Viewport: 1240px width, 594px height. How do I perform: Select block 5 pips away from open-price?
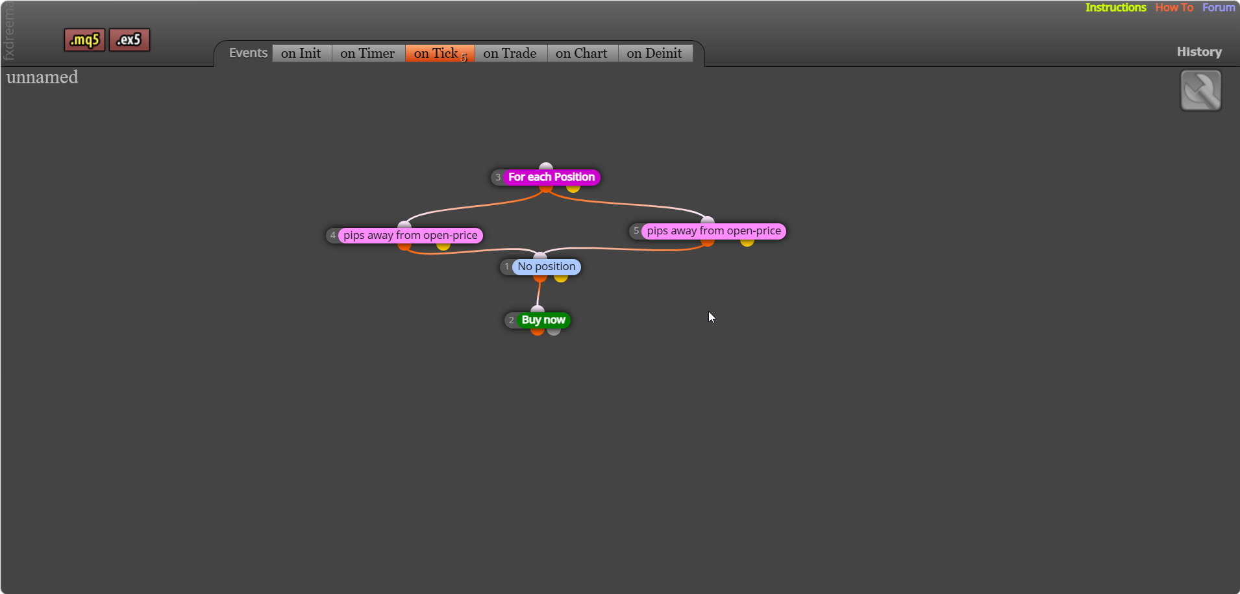[x=713, y=231]
